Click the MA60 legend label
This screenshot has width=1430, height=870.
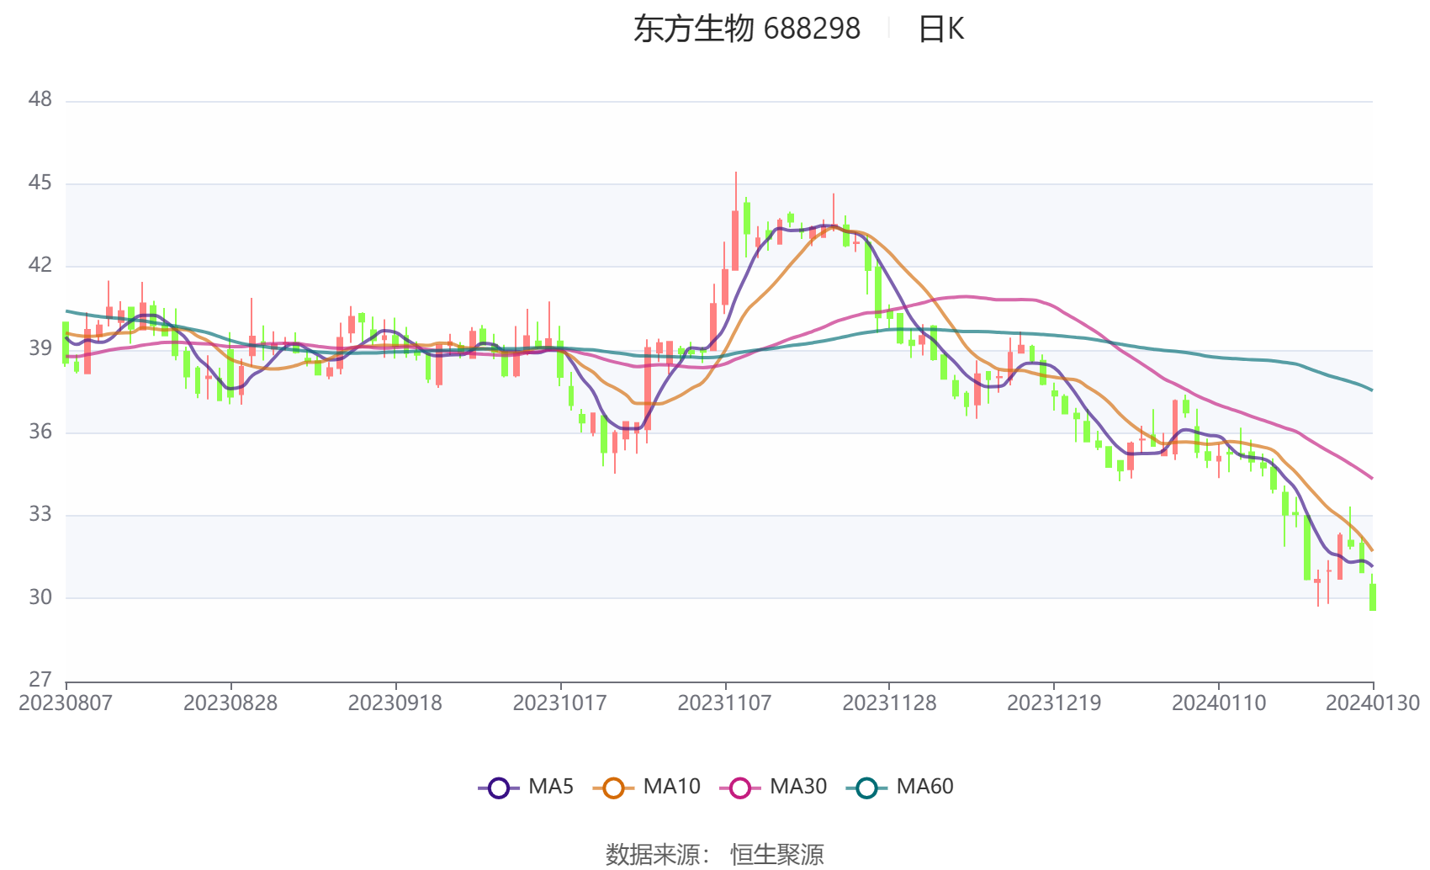click(924, 787)
